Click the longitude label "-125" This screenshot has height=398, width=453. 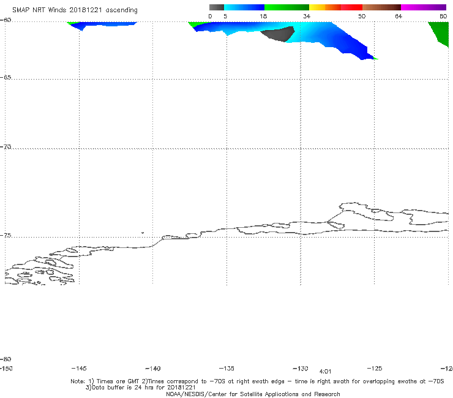coord(375,369)
